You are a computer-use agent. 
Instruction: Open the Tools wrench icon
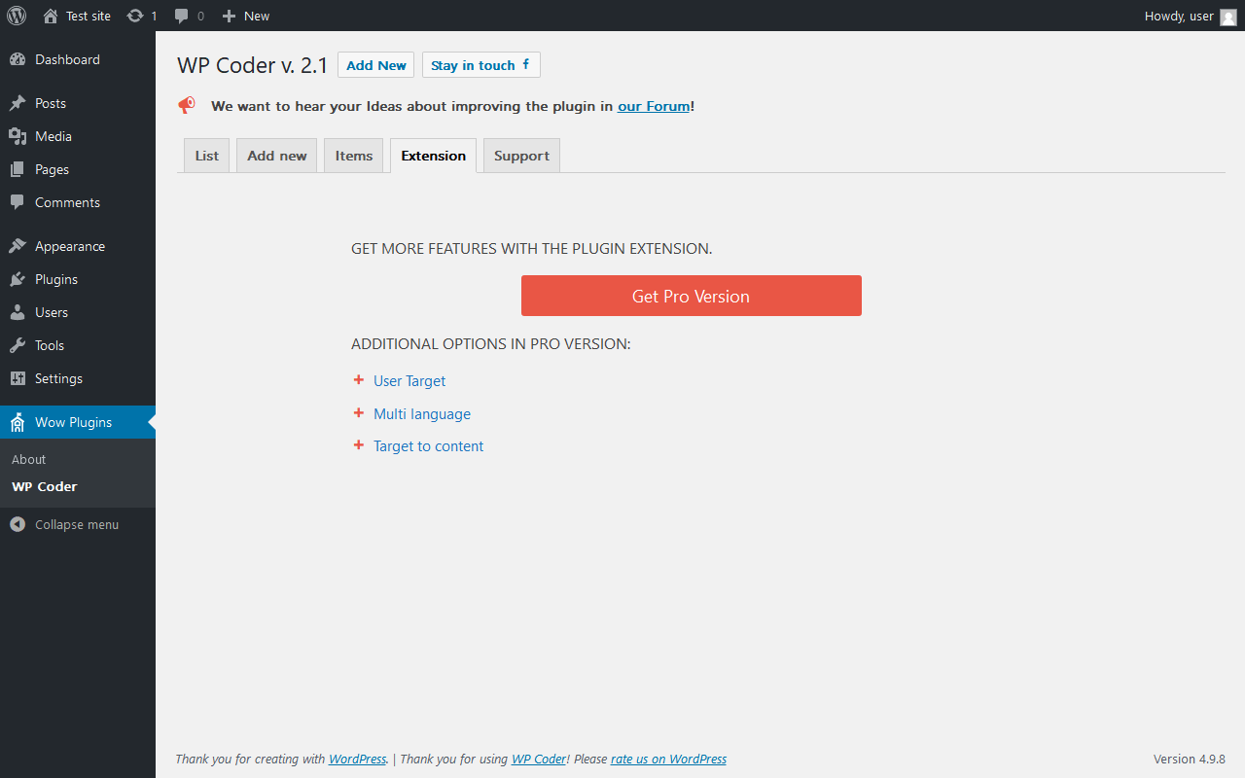[18, 345]
